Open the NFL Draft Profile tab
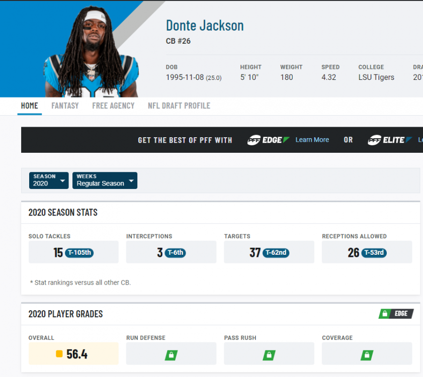Image resolution: width=423 pixels, height=377 pixels. click(x=179, y=106)
